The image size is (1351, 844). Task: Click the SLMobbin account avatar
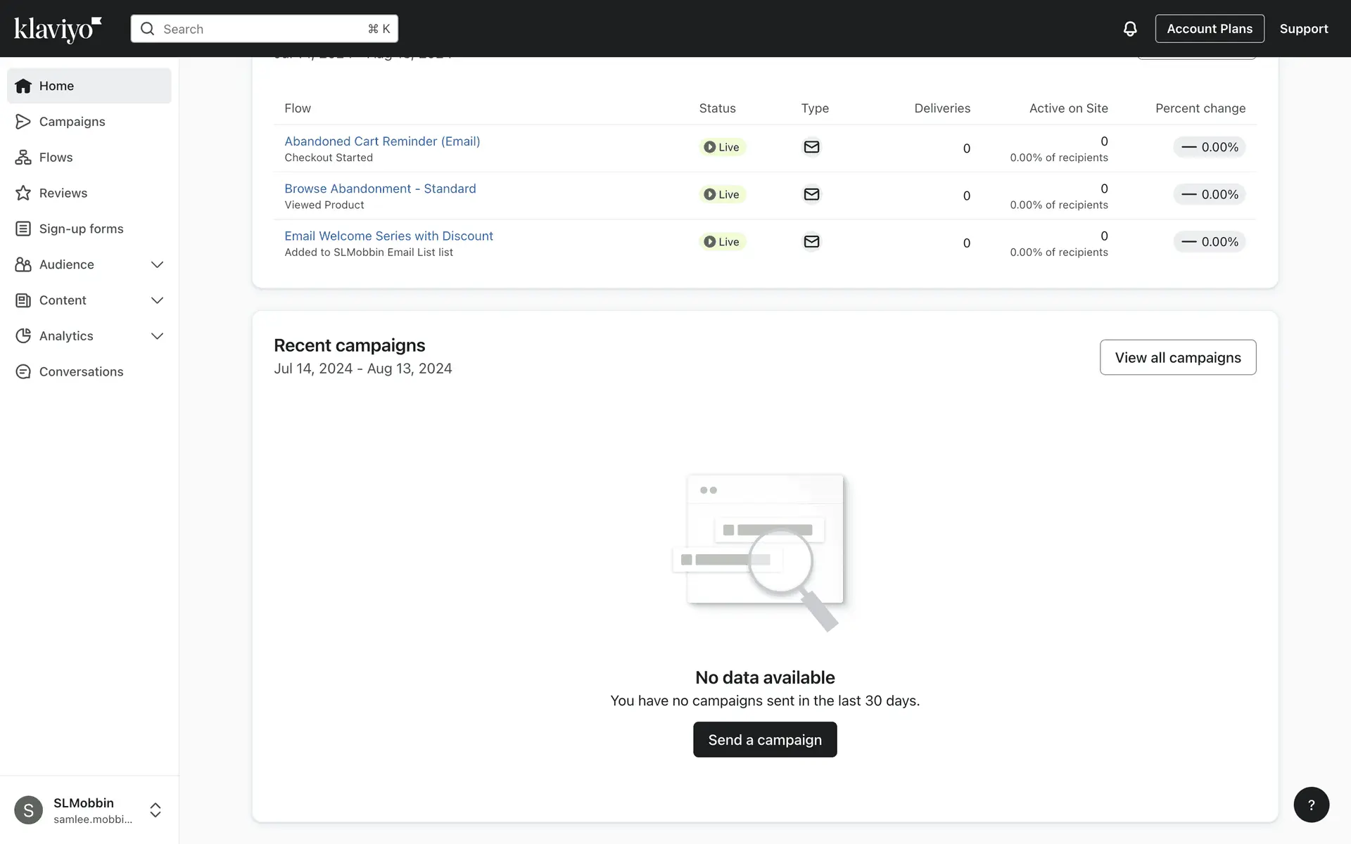pyautogui.click(x=28, y=810)
